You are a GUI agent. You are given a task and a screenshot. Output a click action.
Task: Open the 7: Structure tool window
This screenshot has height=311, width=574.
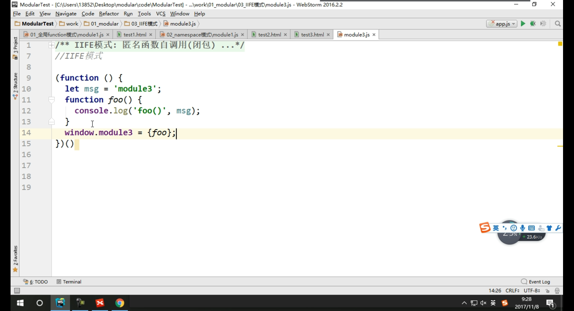tap(15, 86)
